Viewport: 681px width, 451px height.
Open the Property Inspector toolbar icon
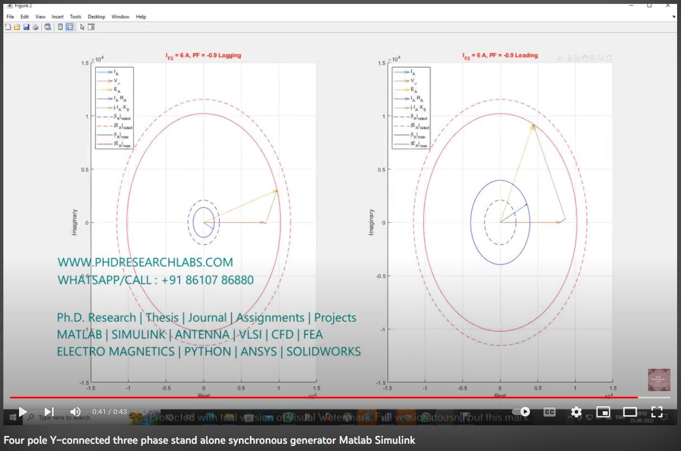click(91, 27)
